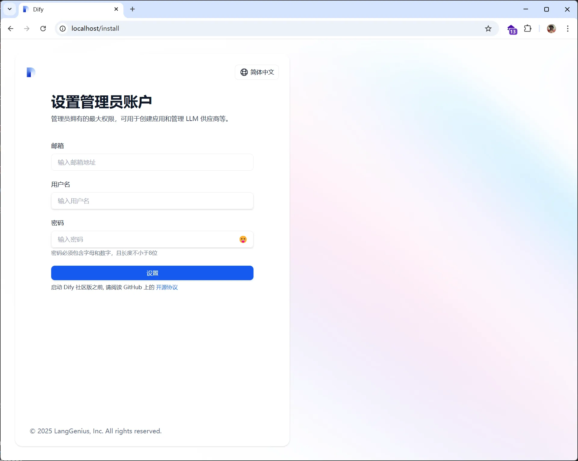Viewport: 578px width, 461px height.
Task: Select the Dify browser tab
Action: coord(71,9)
